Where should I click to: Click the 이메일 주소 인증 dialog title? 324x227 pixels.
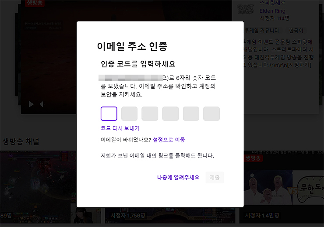(x=132, y=46)
